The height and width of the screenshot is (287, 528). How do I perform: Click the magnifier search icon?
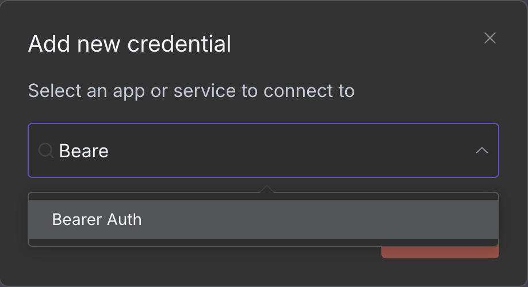click(x=45, y=150)
